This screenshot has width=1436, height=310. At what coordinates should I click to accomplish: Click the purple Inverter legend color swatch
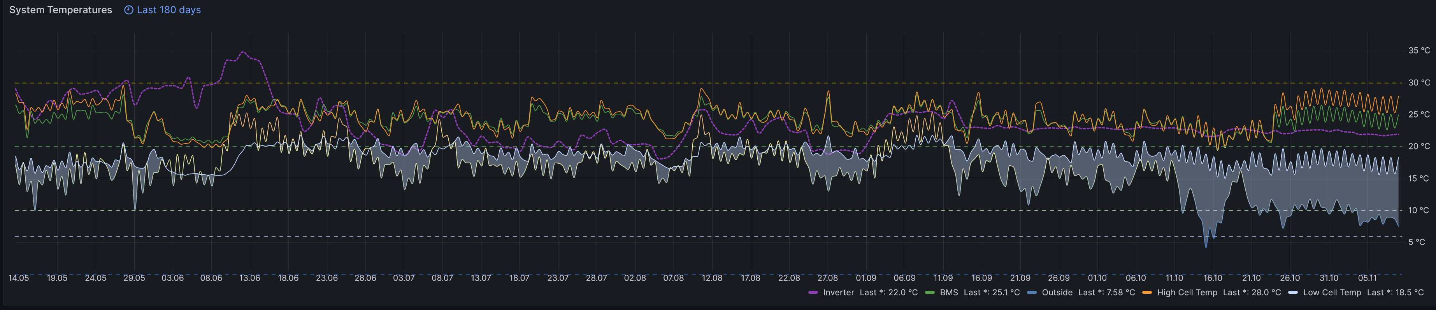pos(813,293)
